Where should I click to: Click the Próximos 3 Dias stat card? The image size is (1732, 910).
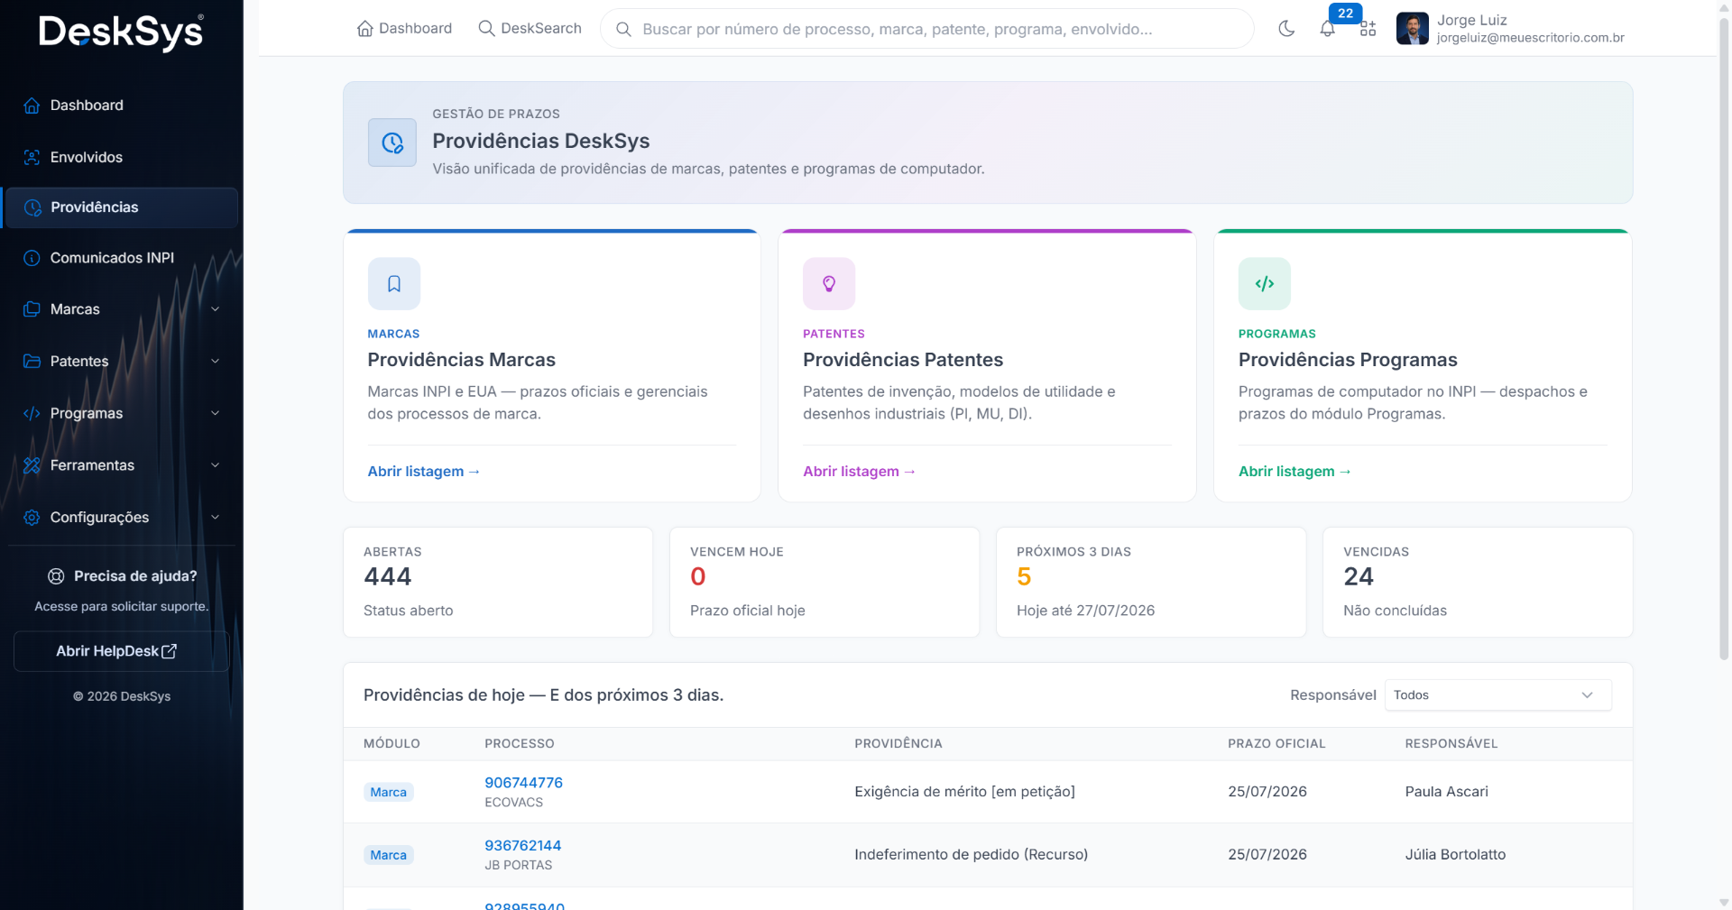click(x=1151, y=583)
